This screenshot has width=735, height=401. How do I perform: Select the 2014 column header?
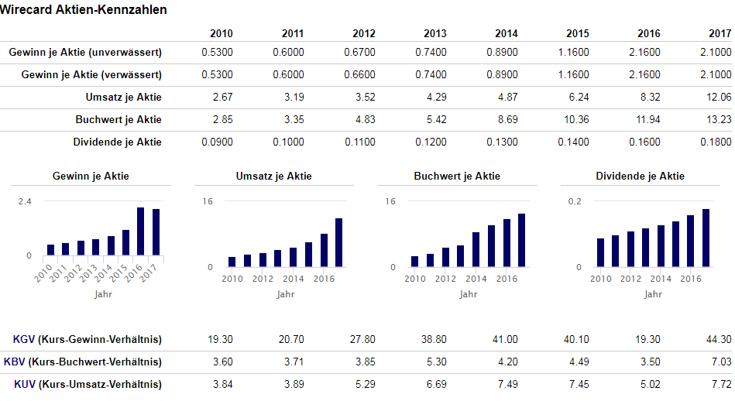[x=507, y=33]
